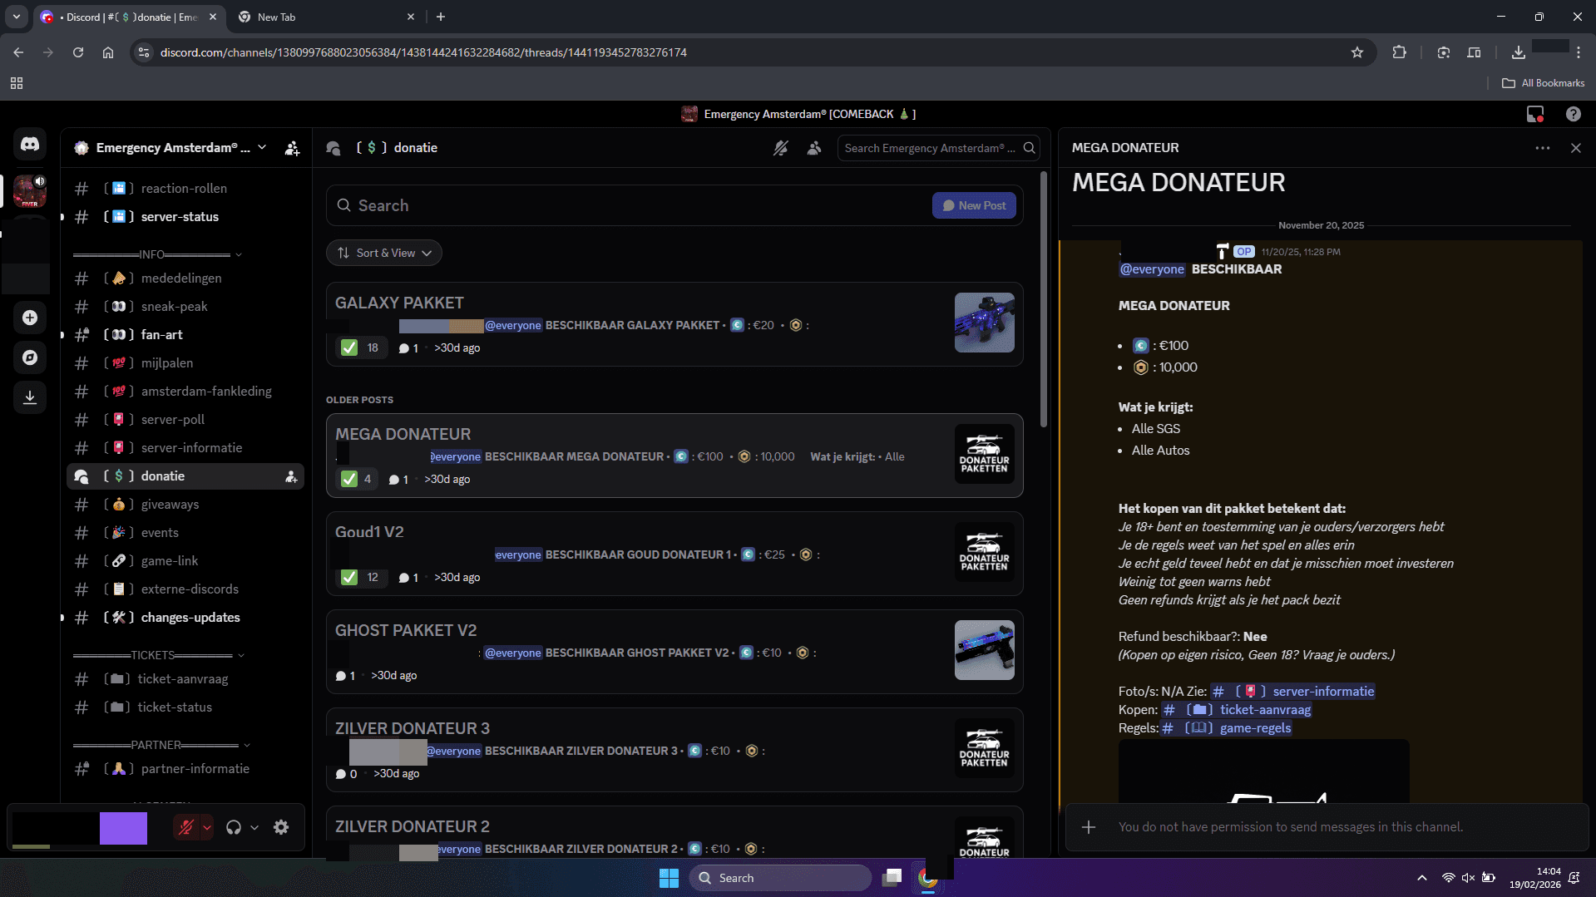This screenshot has width=1596, height=897.
Task: Click Download Apps icon in server bar
Action: 30,397
